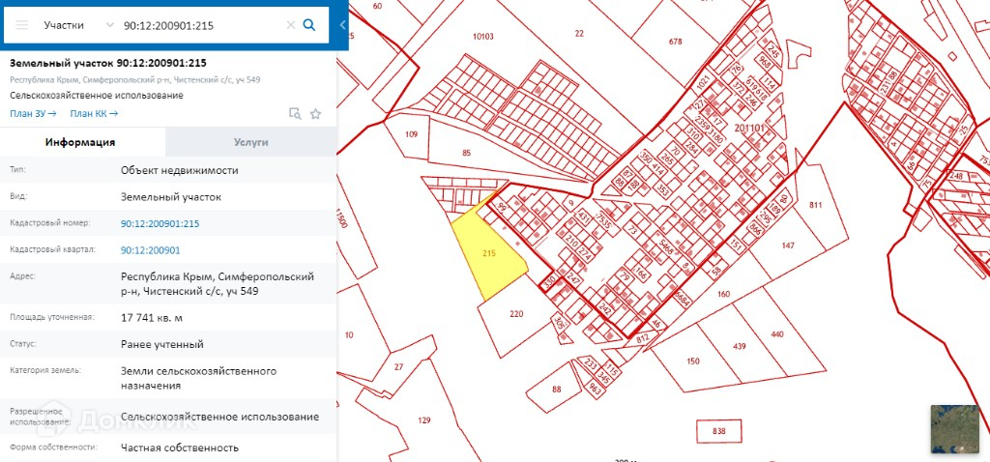Click the search input with 90:12:200901:215
This screenshot has width=990, height=462.
201,25
